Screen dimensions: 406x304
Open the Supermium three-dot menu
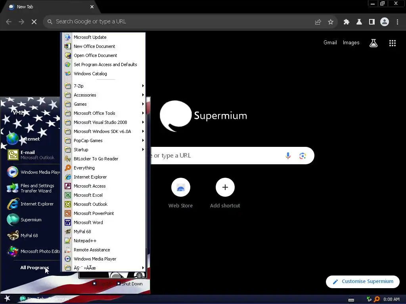point(397,22)
